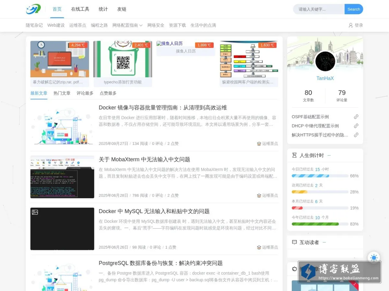Screen dimensions: 389x291
Task: Click the hourglass icon by 人生倒计时
Action: 294,155
